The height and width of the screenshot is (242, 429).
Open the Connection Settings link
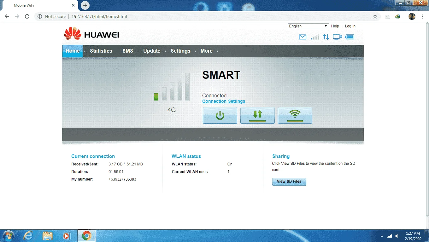click(224, 101)
